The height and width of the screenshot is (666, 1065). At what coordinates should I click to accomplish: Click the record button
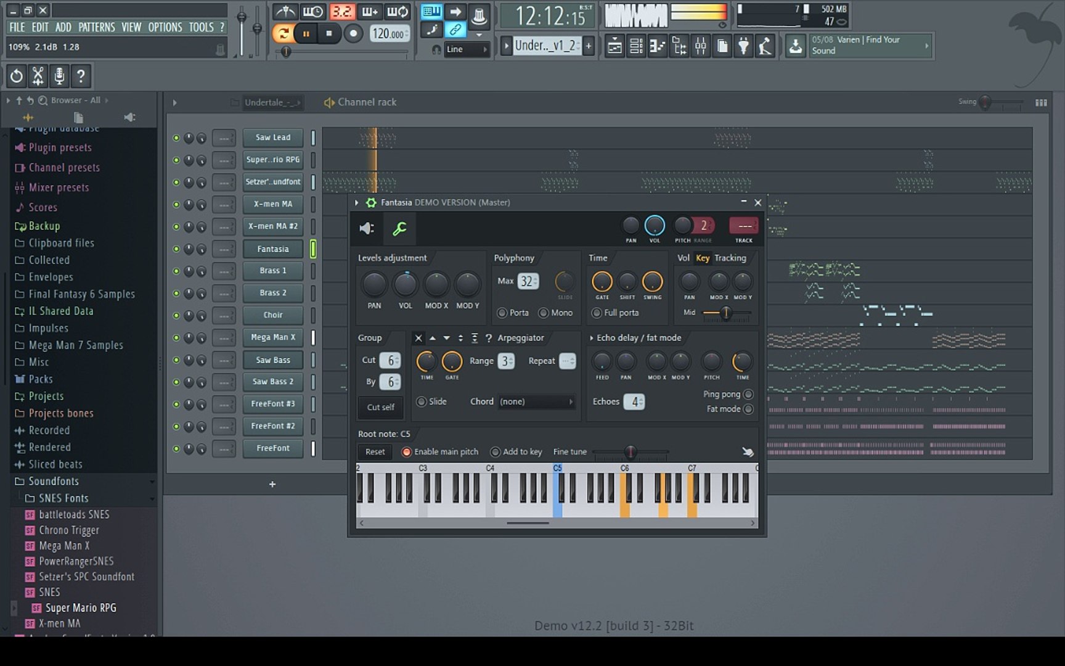click(x=353, y=34)
